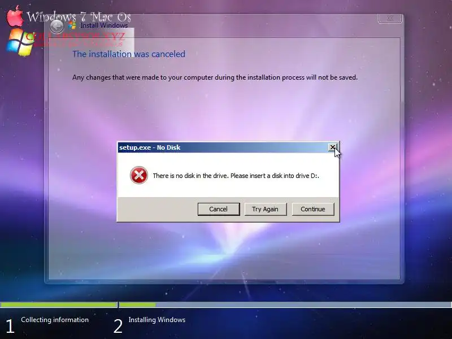Click the 'Collecting information' step label
This screenshot has width=452, height=339.
[x=55, y=320]
